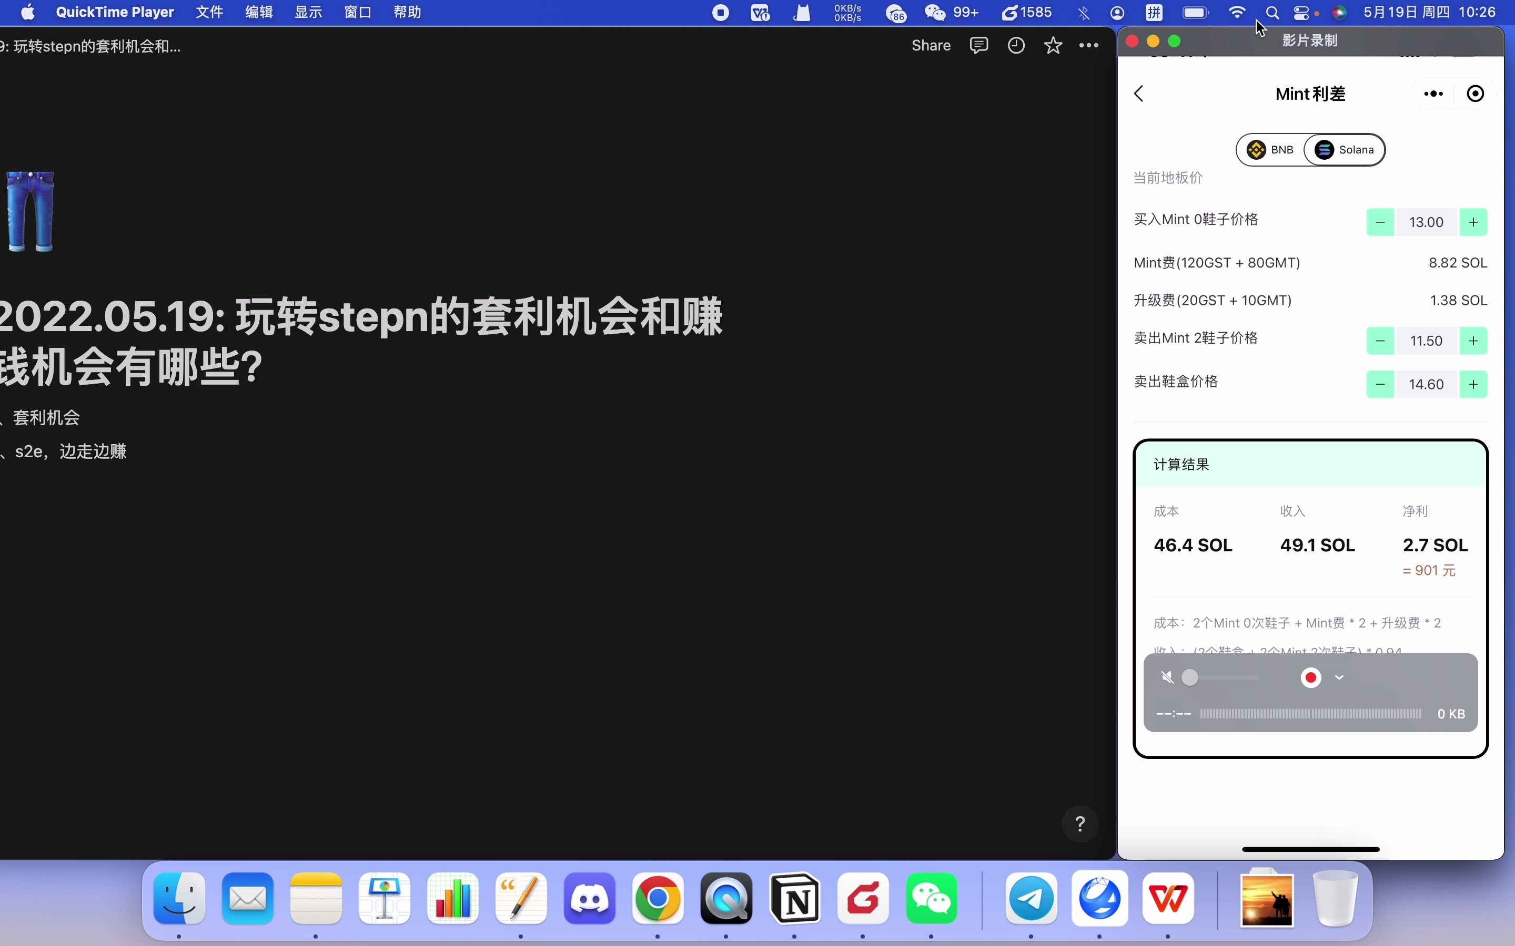1515x946 pixels.
Task: Open Trash in the Dock
Action: (x=1335, y=899)
